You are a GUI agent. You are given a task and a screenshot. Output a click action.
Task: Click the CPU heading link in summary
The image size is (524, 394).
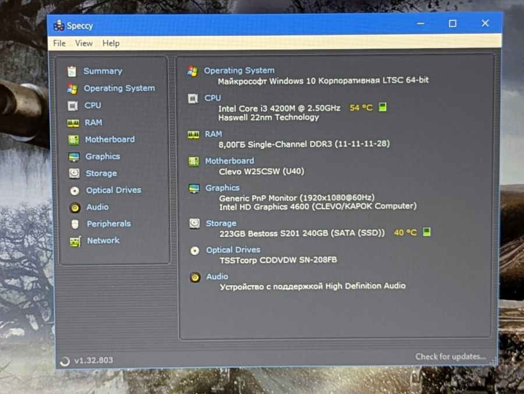[213, 98]
